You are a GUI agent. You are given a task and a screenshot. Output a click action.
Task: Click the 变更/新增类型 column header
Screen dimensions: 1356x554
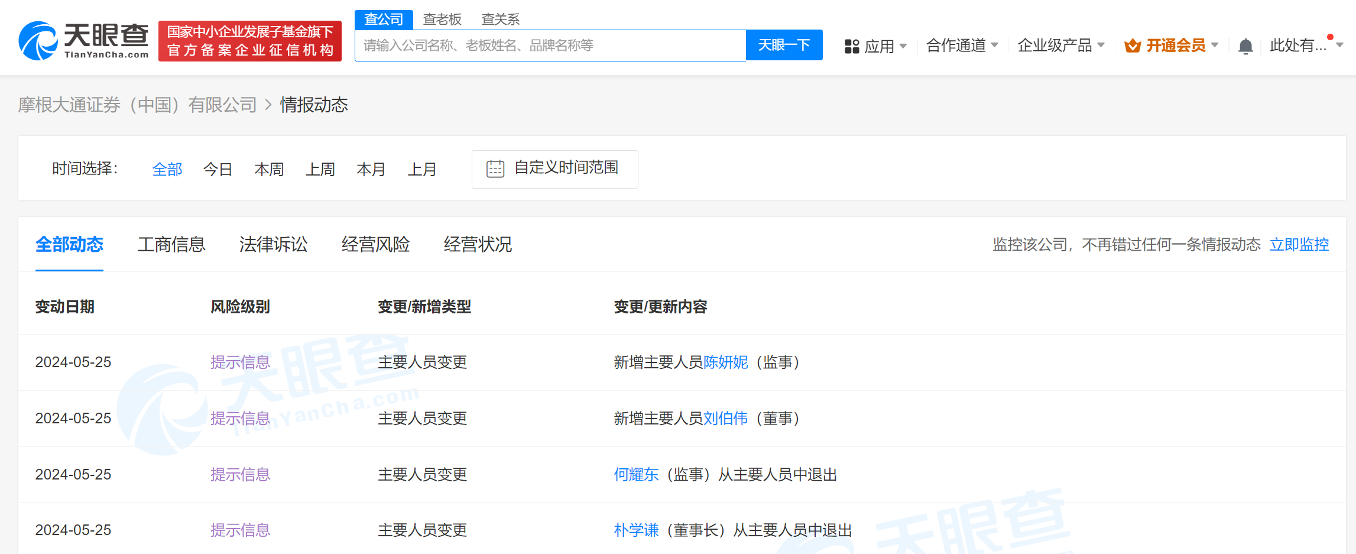pyautogui.click(x=424, y=307)
